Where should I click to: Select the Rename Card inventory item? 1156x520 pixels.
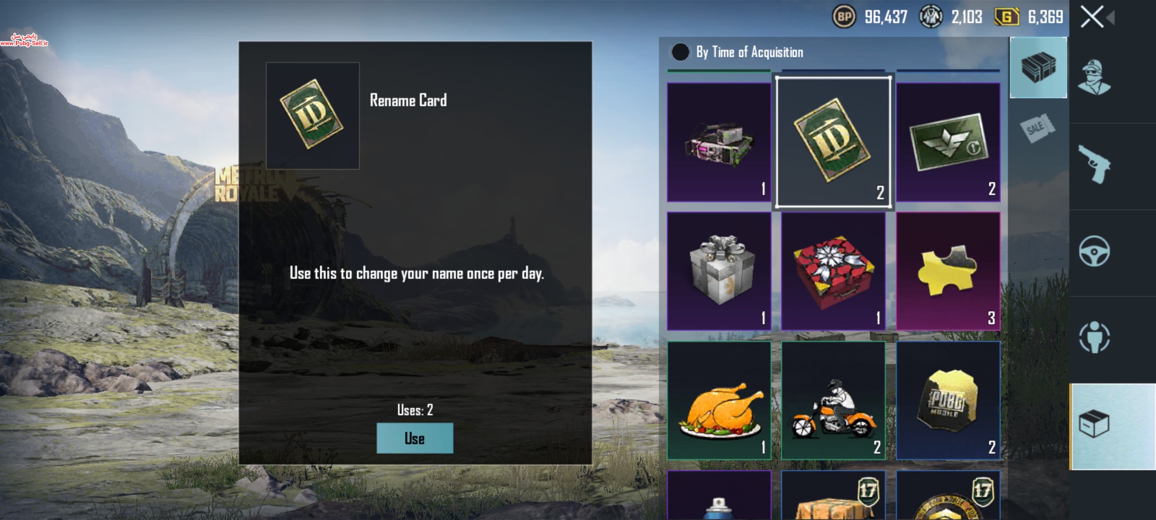coord(833,143)
